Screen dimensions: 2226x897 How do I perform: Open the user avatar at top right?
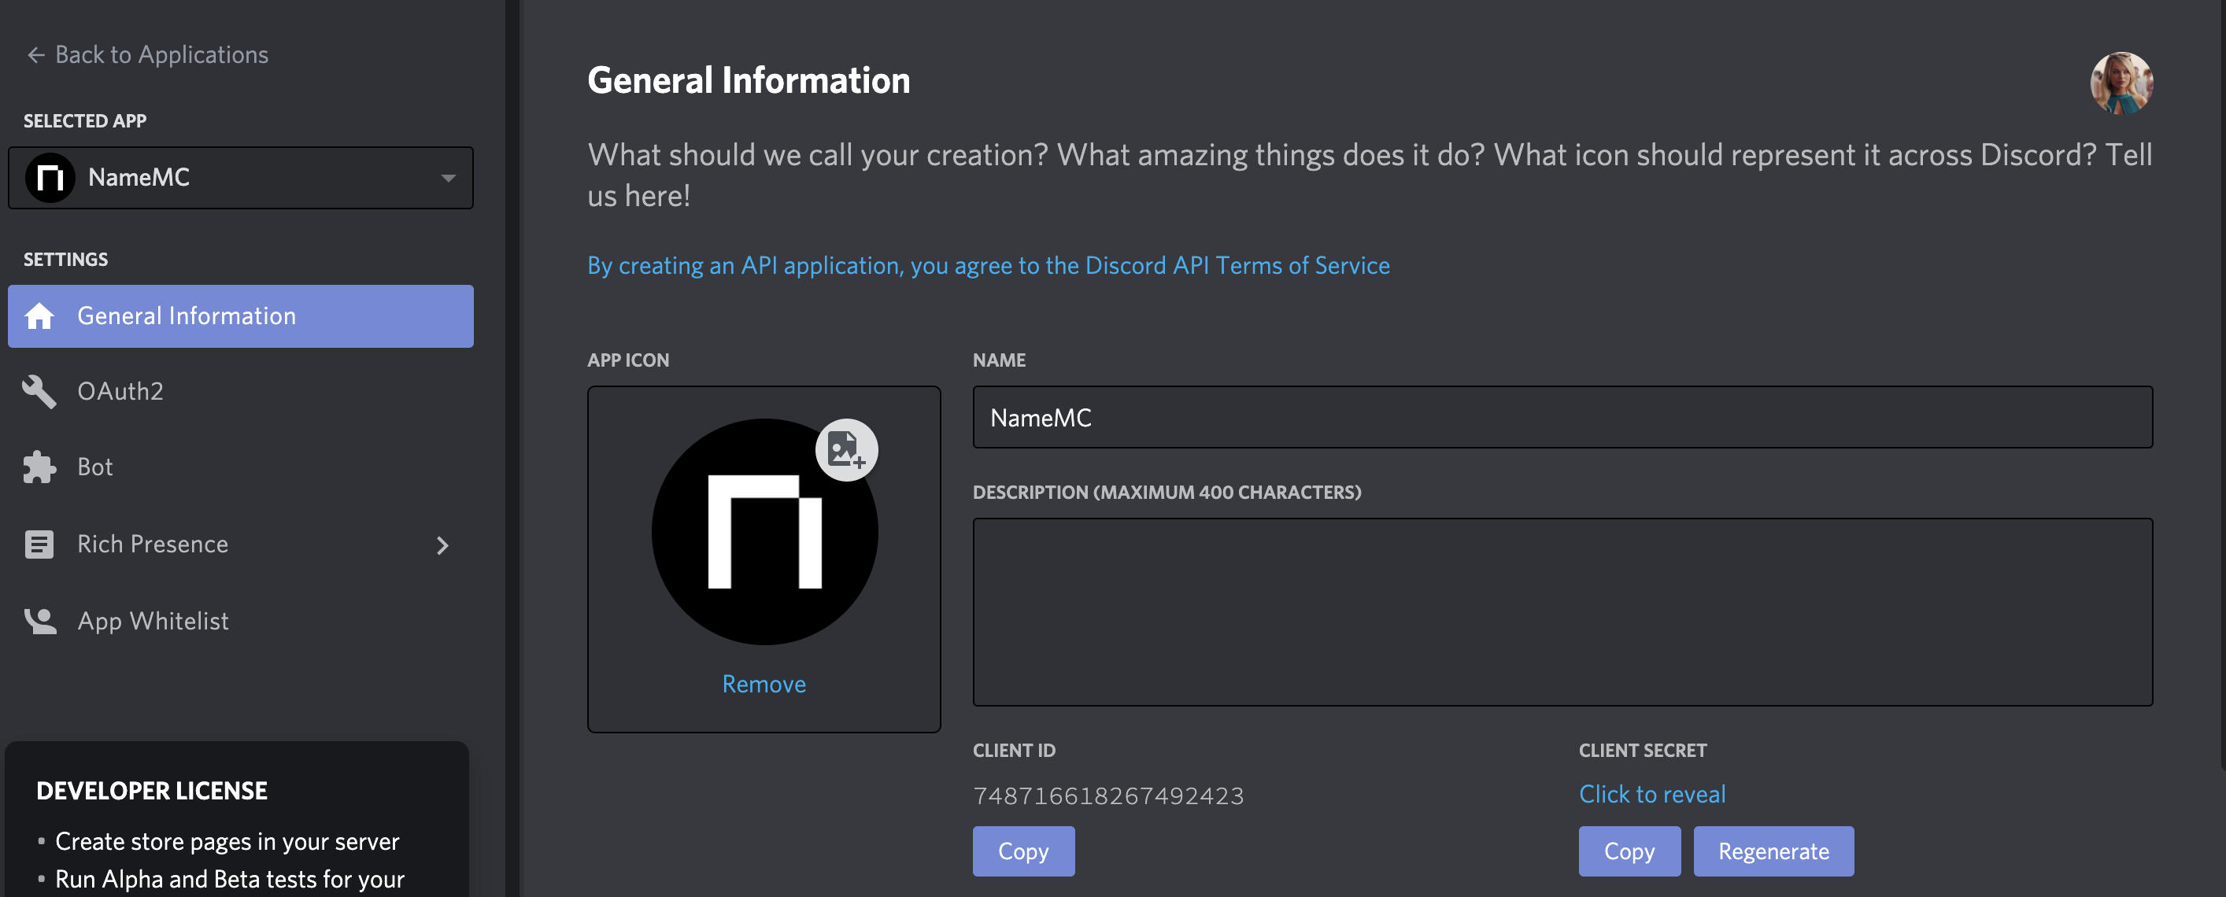point(2121,83)
